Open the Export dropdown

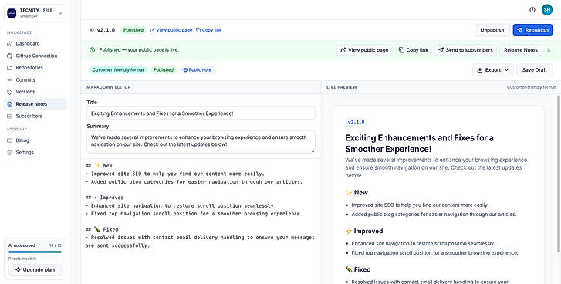(x=493, y=70)
